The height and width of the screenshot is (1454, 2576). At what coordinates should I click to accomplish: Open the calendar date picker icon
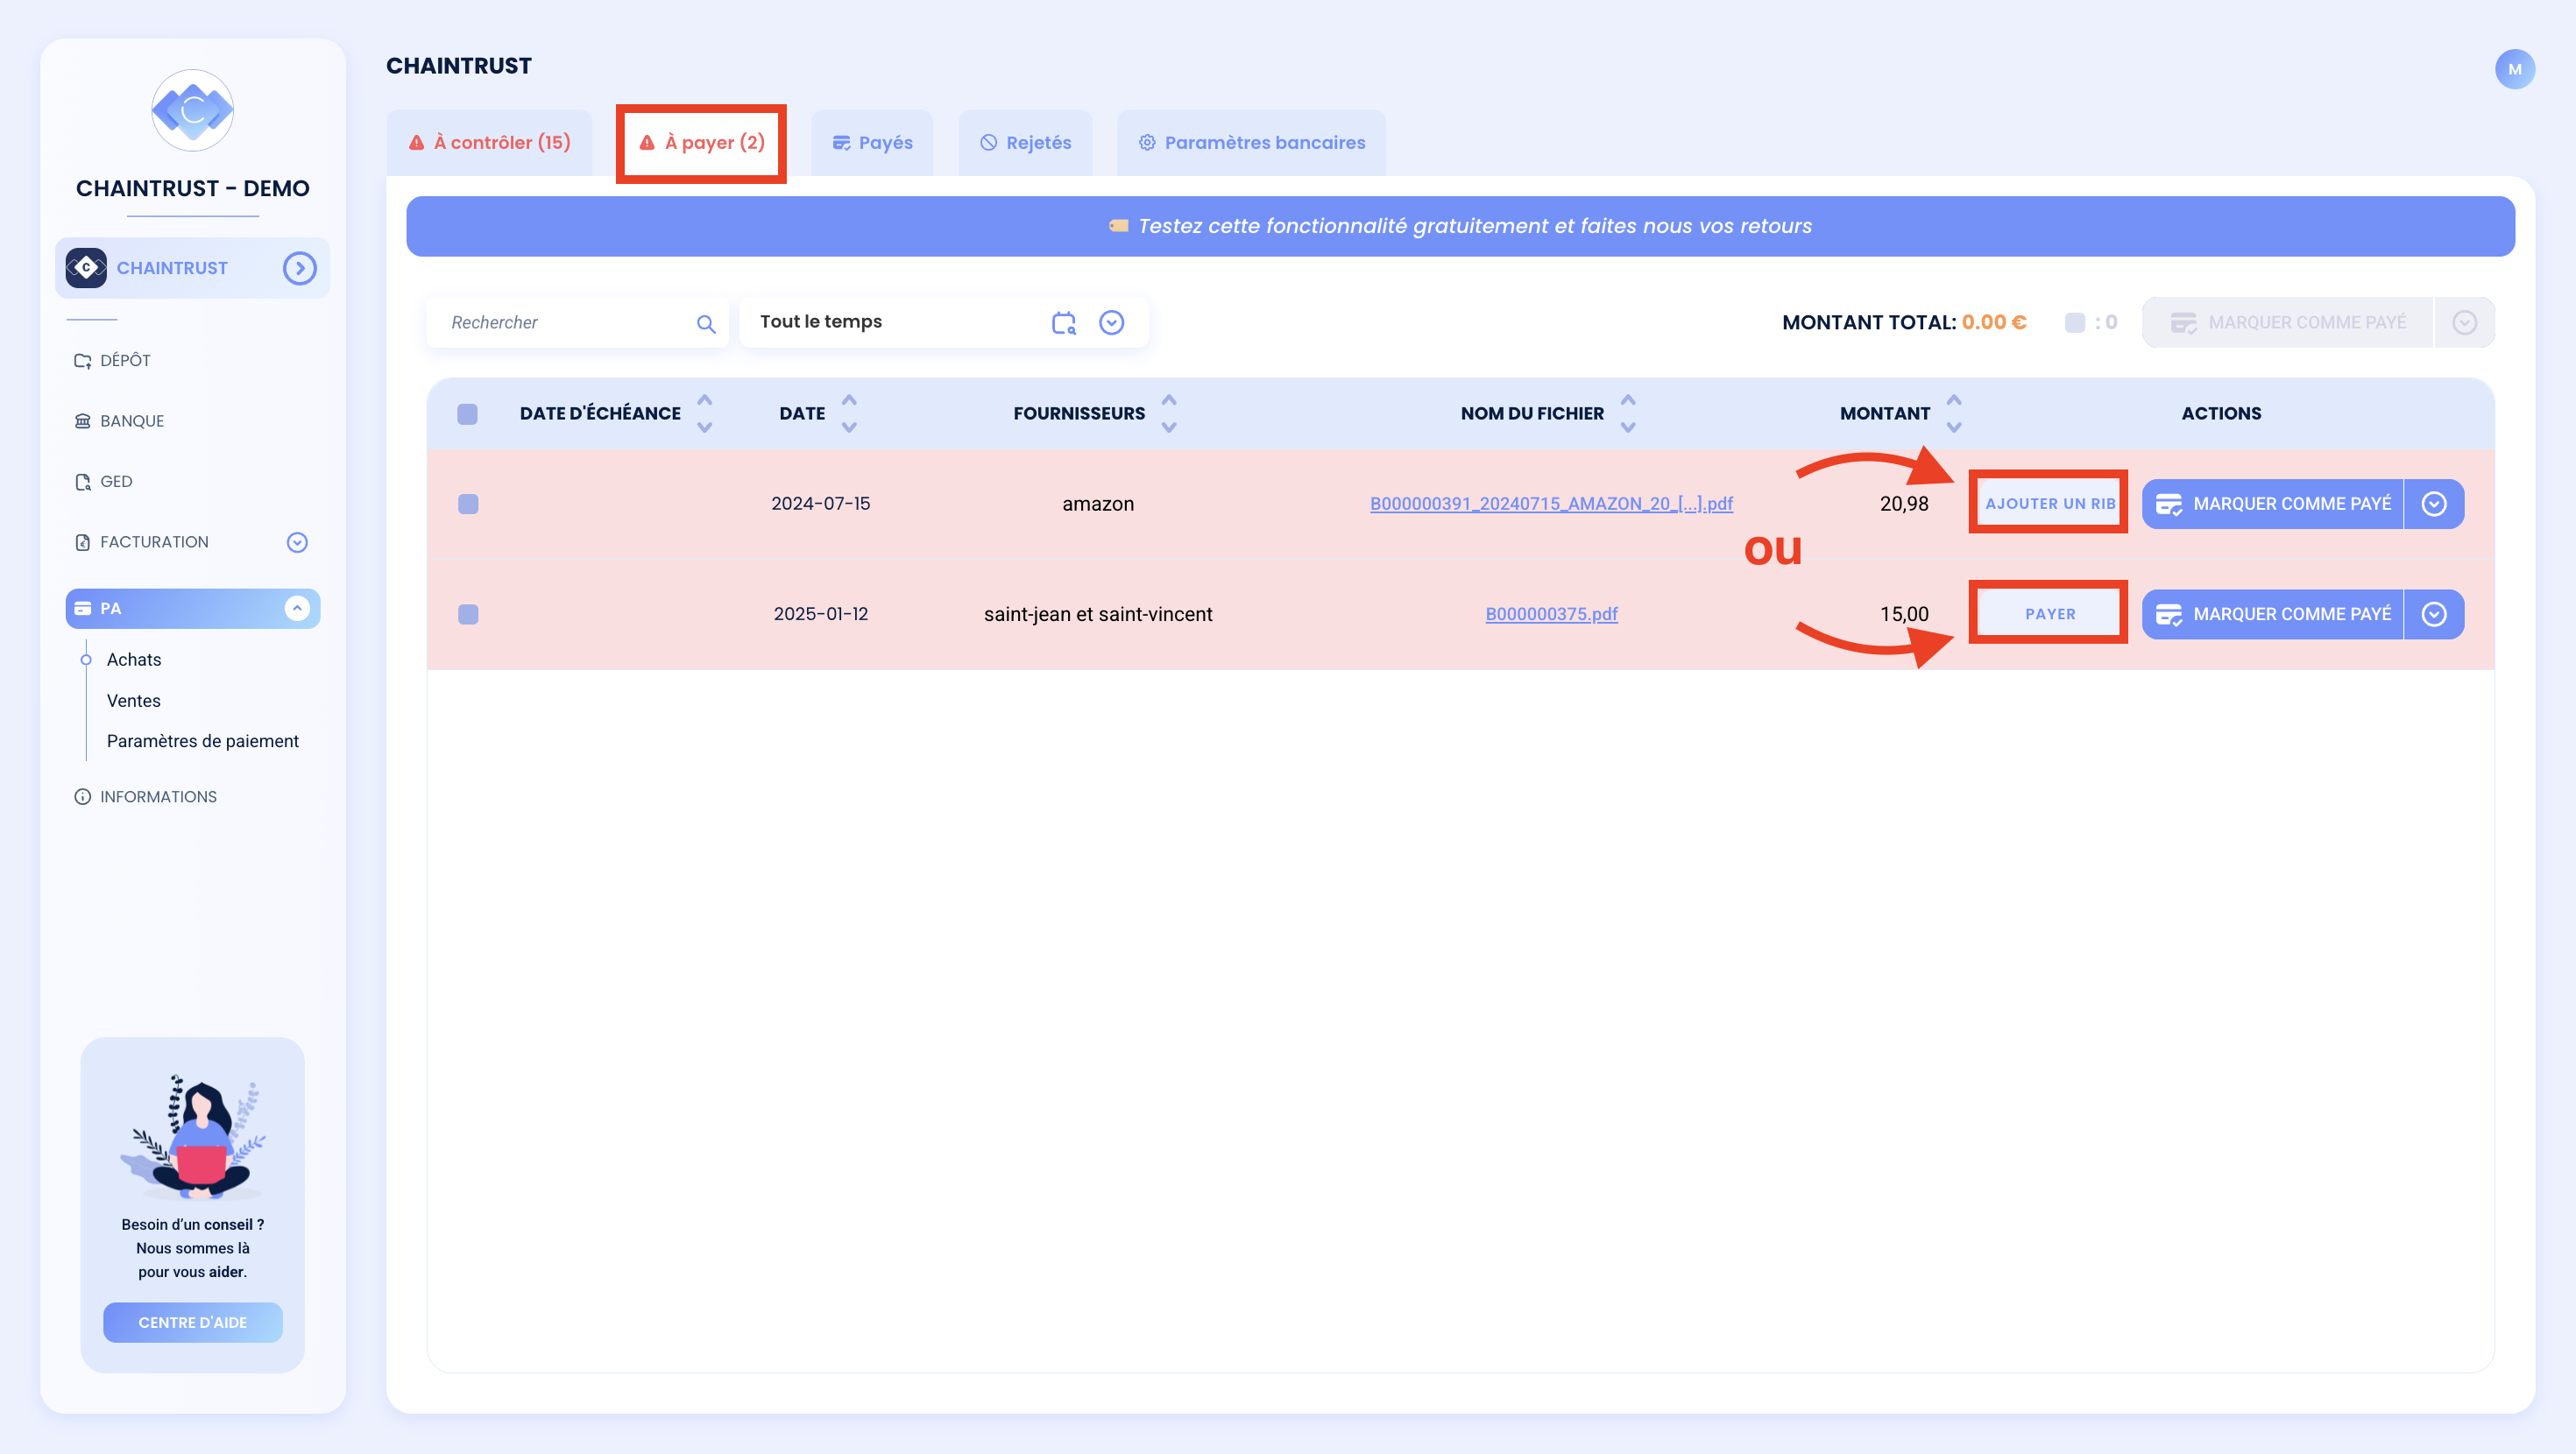[1064, 322]
